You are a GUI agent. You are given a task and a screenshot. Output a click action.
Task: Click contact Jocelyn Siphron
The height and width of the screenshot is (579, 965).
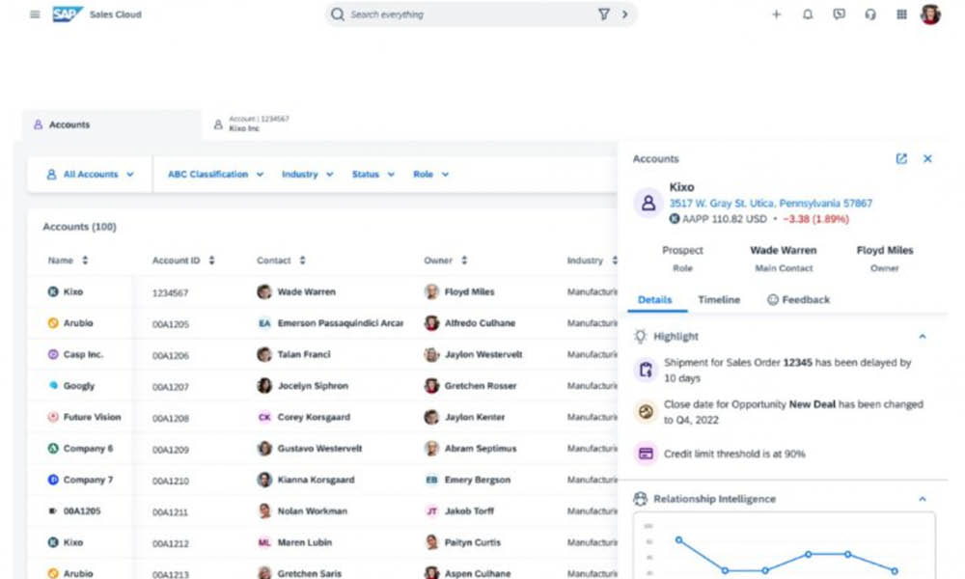[313, 386]
